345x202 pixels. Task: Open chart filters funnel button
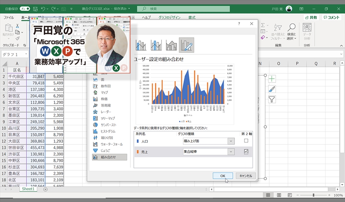pyautogui.click(x=272, y=99)
